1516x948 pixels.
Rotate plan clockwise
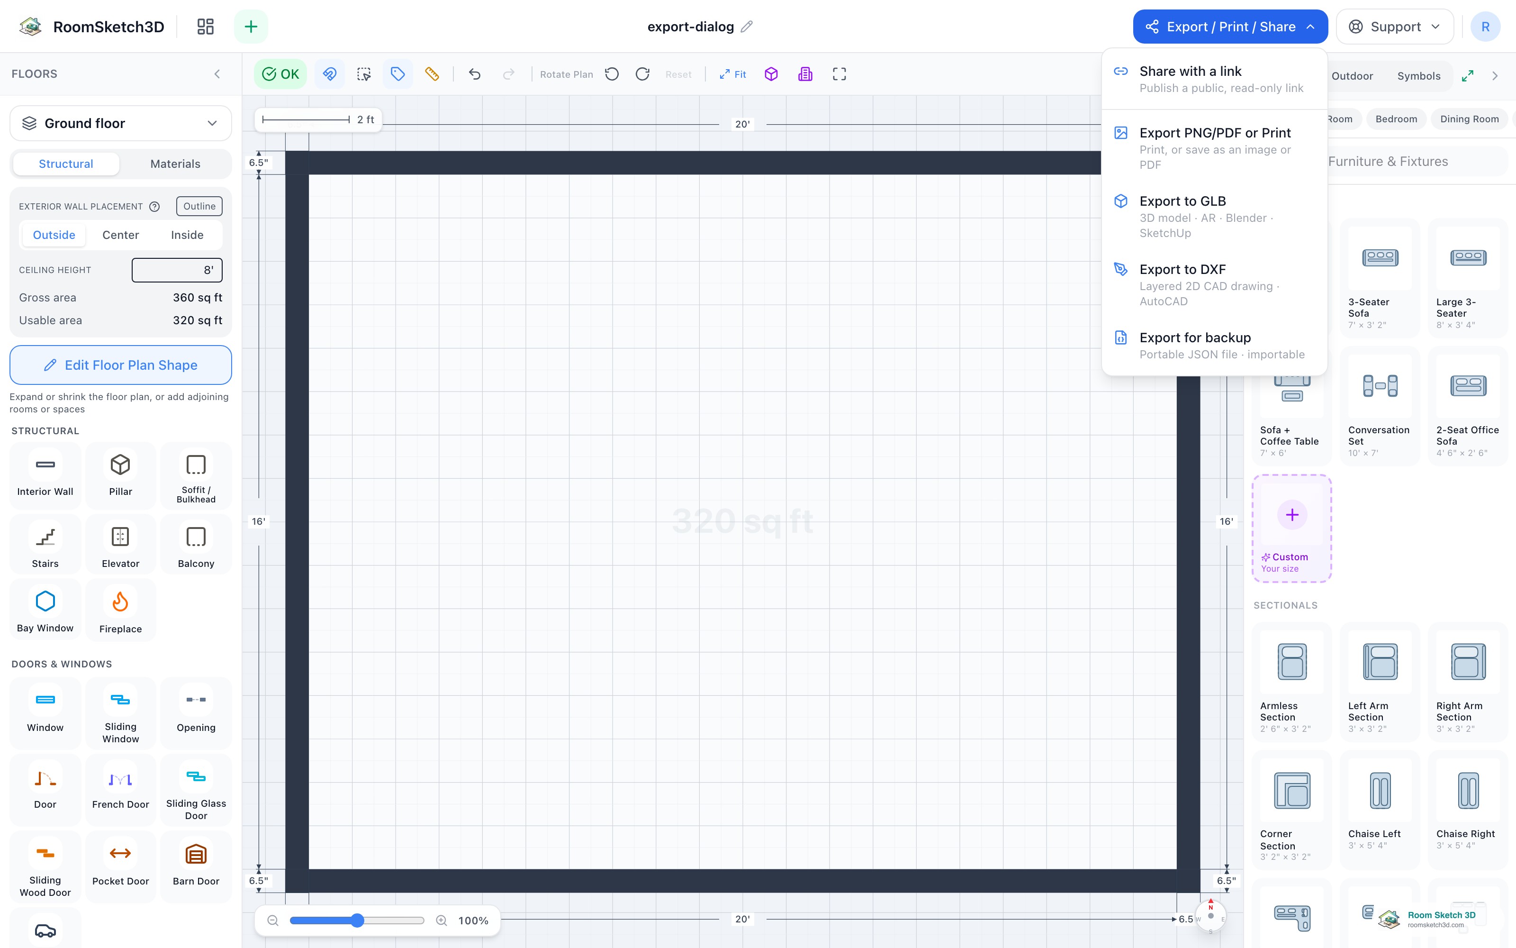[x=643, y=74]
